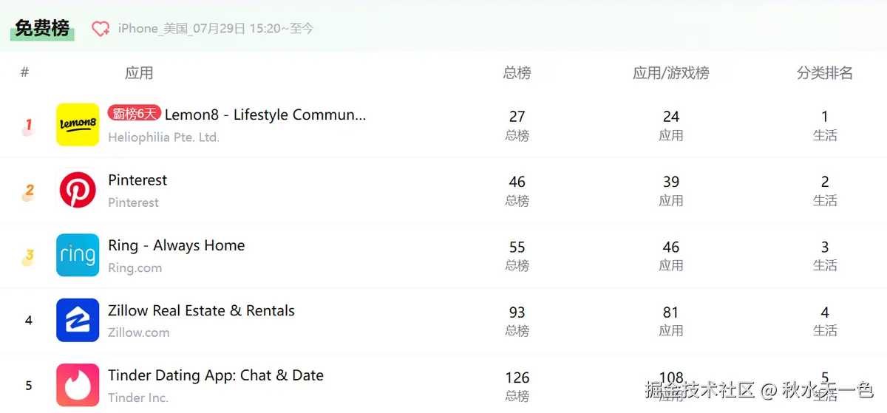Click Ring - Always Home title
This screenshot has height=413, width=887.
176,245
